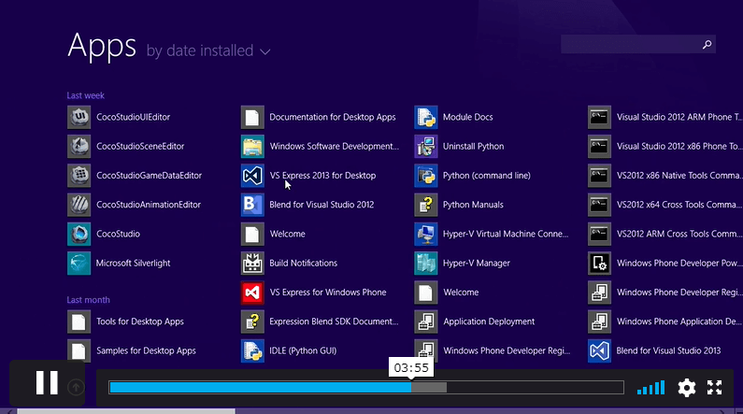Click the horizontal scrollbar at the bottom
Screen dimensions: 743x414
click(x=126, y=411)
